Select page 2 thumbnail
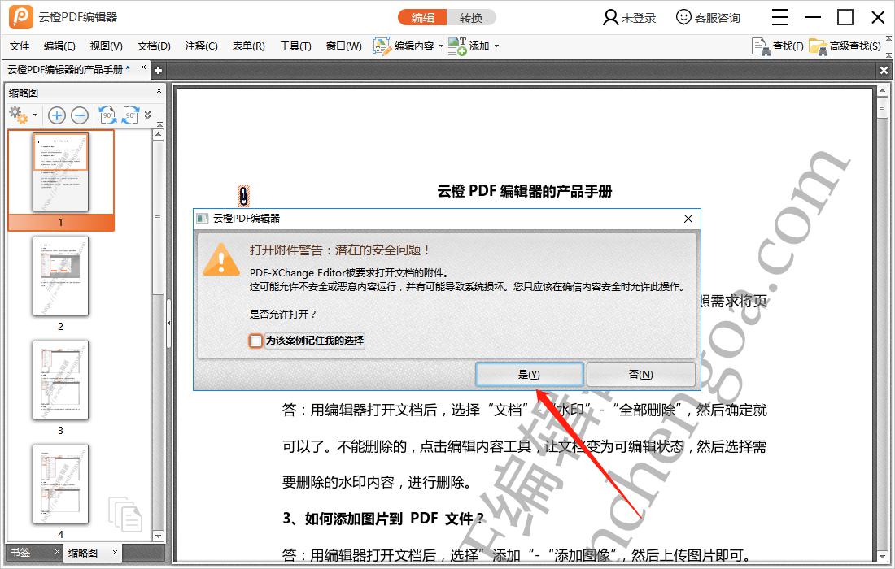Viewport: 895px width, 569px height. (x=60, y=276)
